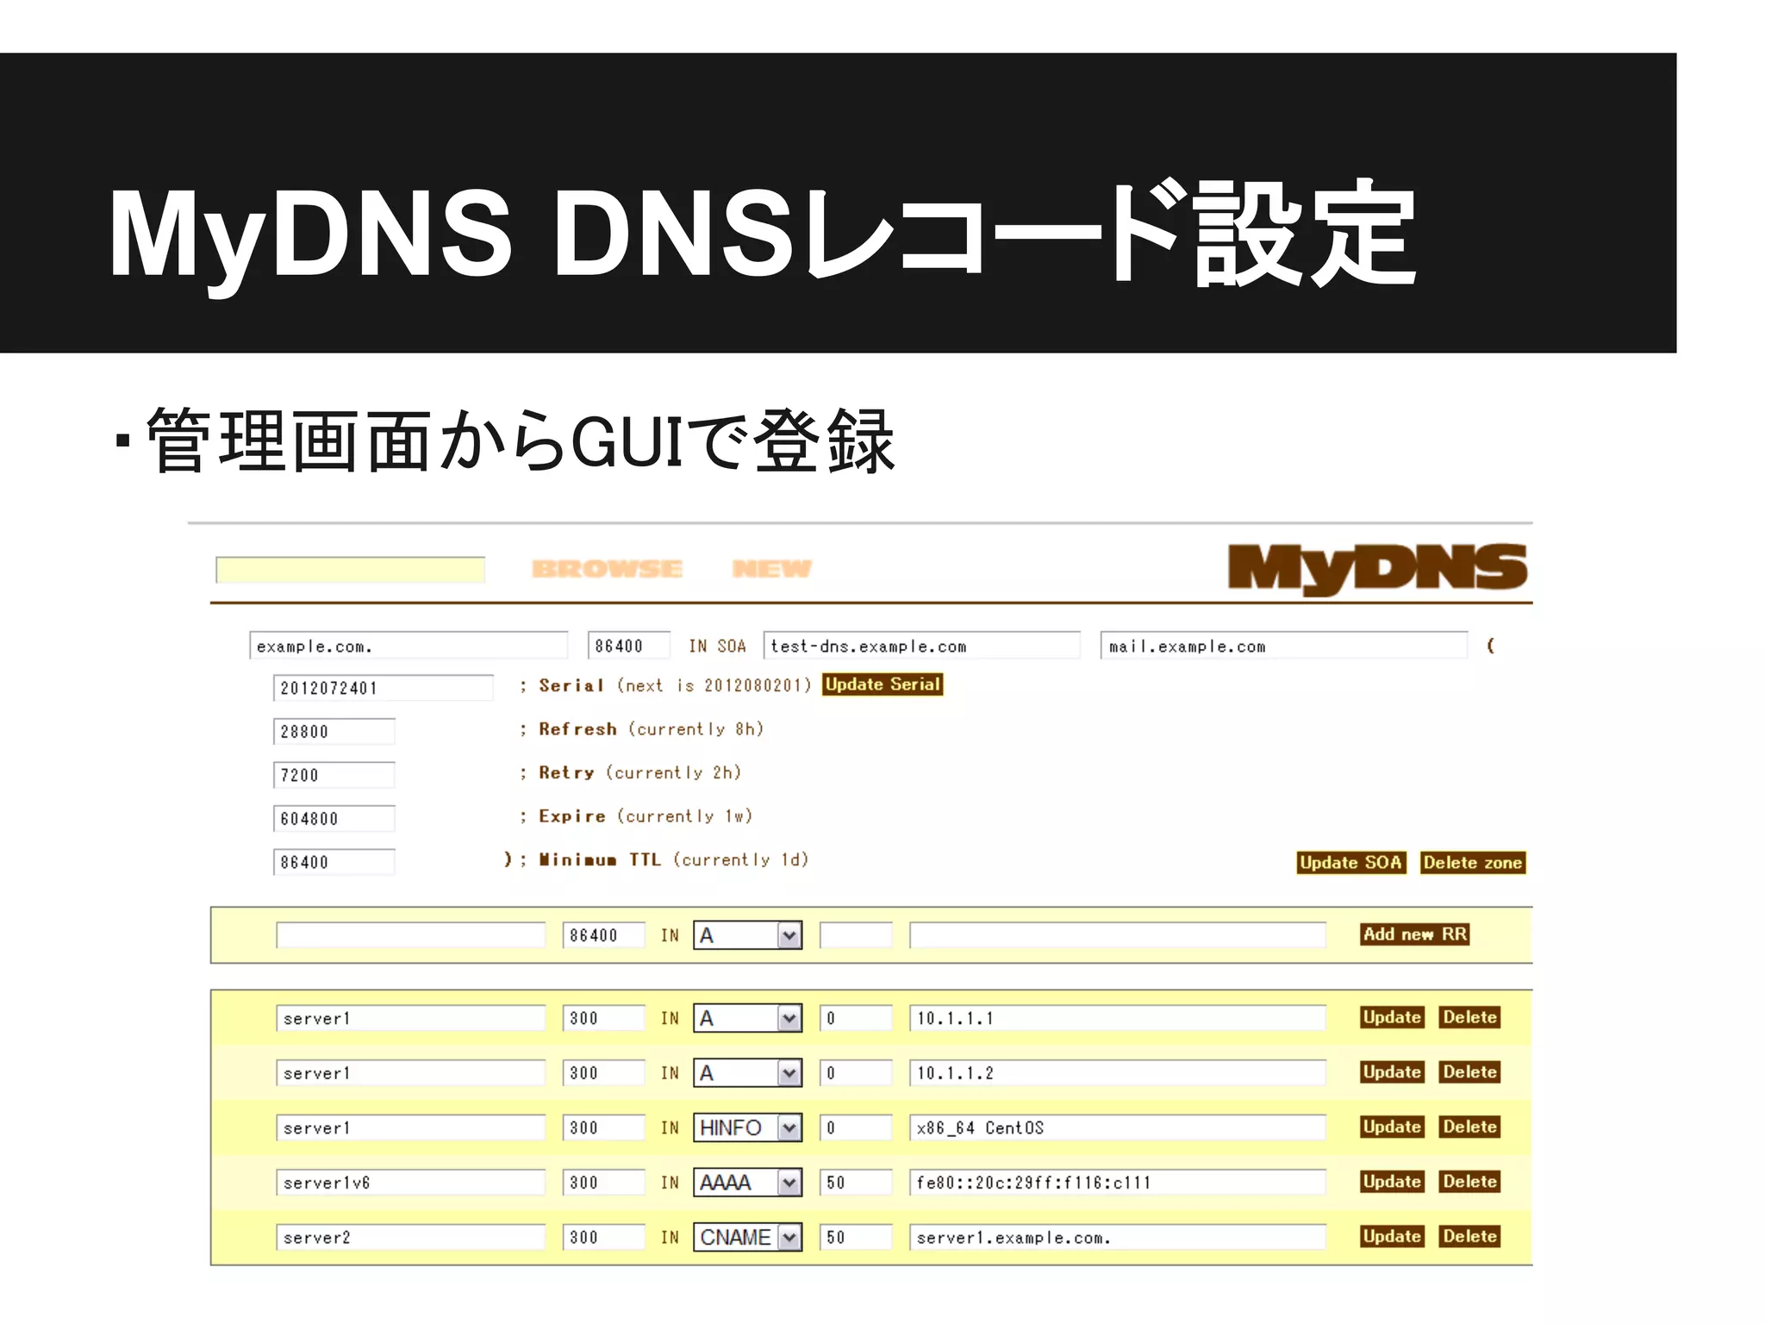Open type dropdown of 10.1.1.1 record
Image resolution: width=1765 pixels, height=1324 pixels.
tap(748, 1018)
